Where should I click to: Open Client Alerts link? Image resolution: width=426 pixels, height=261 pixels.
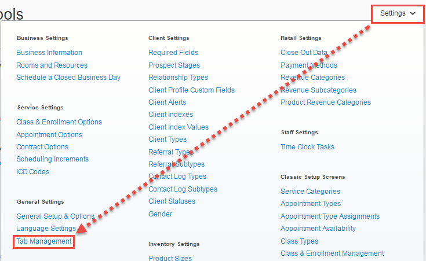(x=167, y=102)
